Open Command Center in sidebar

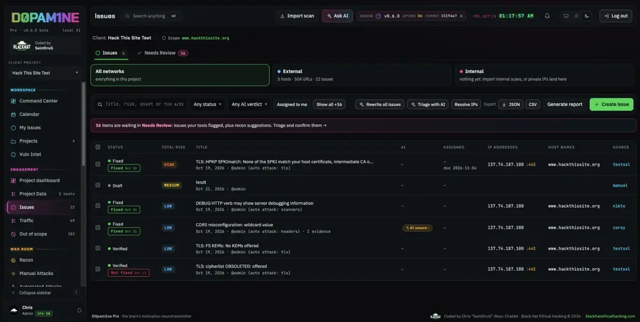43,101
